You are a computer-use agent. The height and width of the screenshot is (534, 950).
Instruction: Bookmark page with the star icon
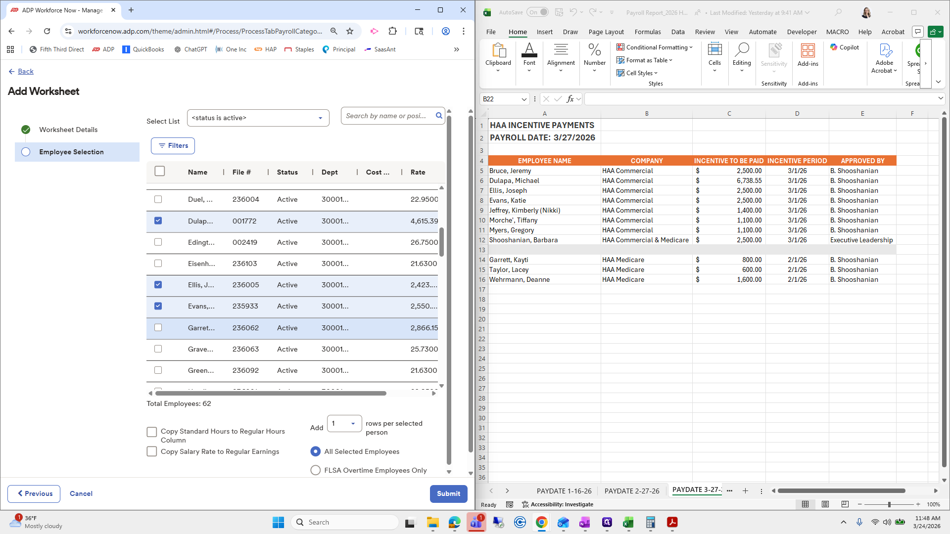pyautogui.click(x=350, y=31)
